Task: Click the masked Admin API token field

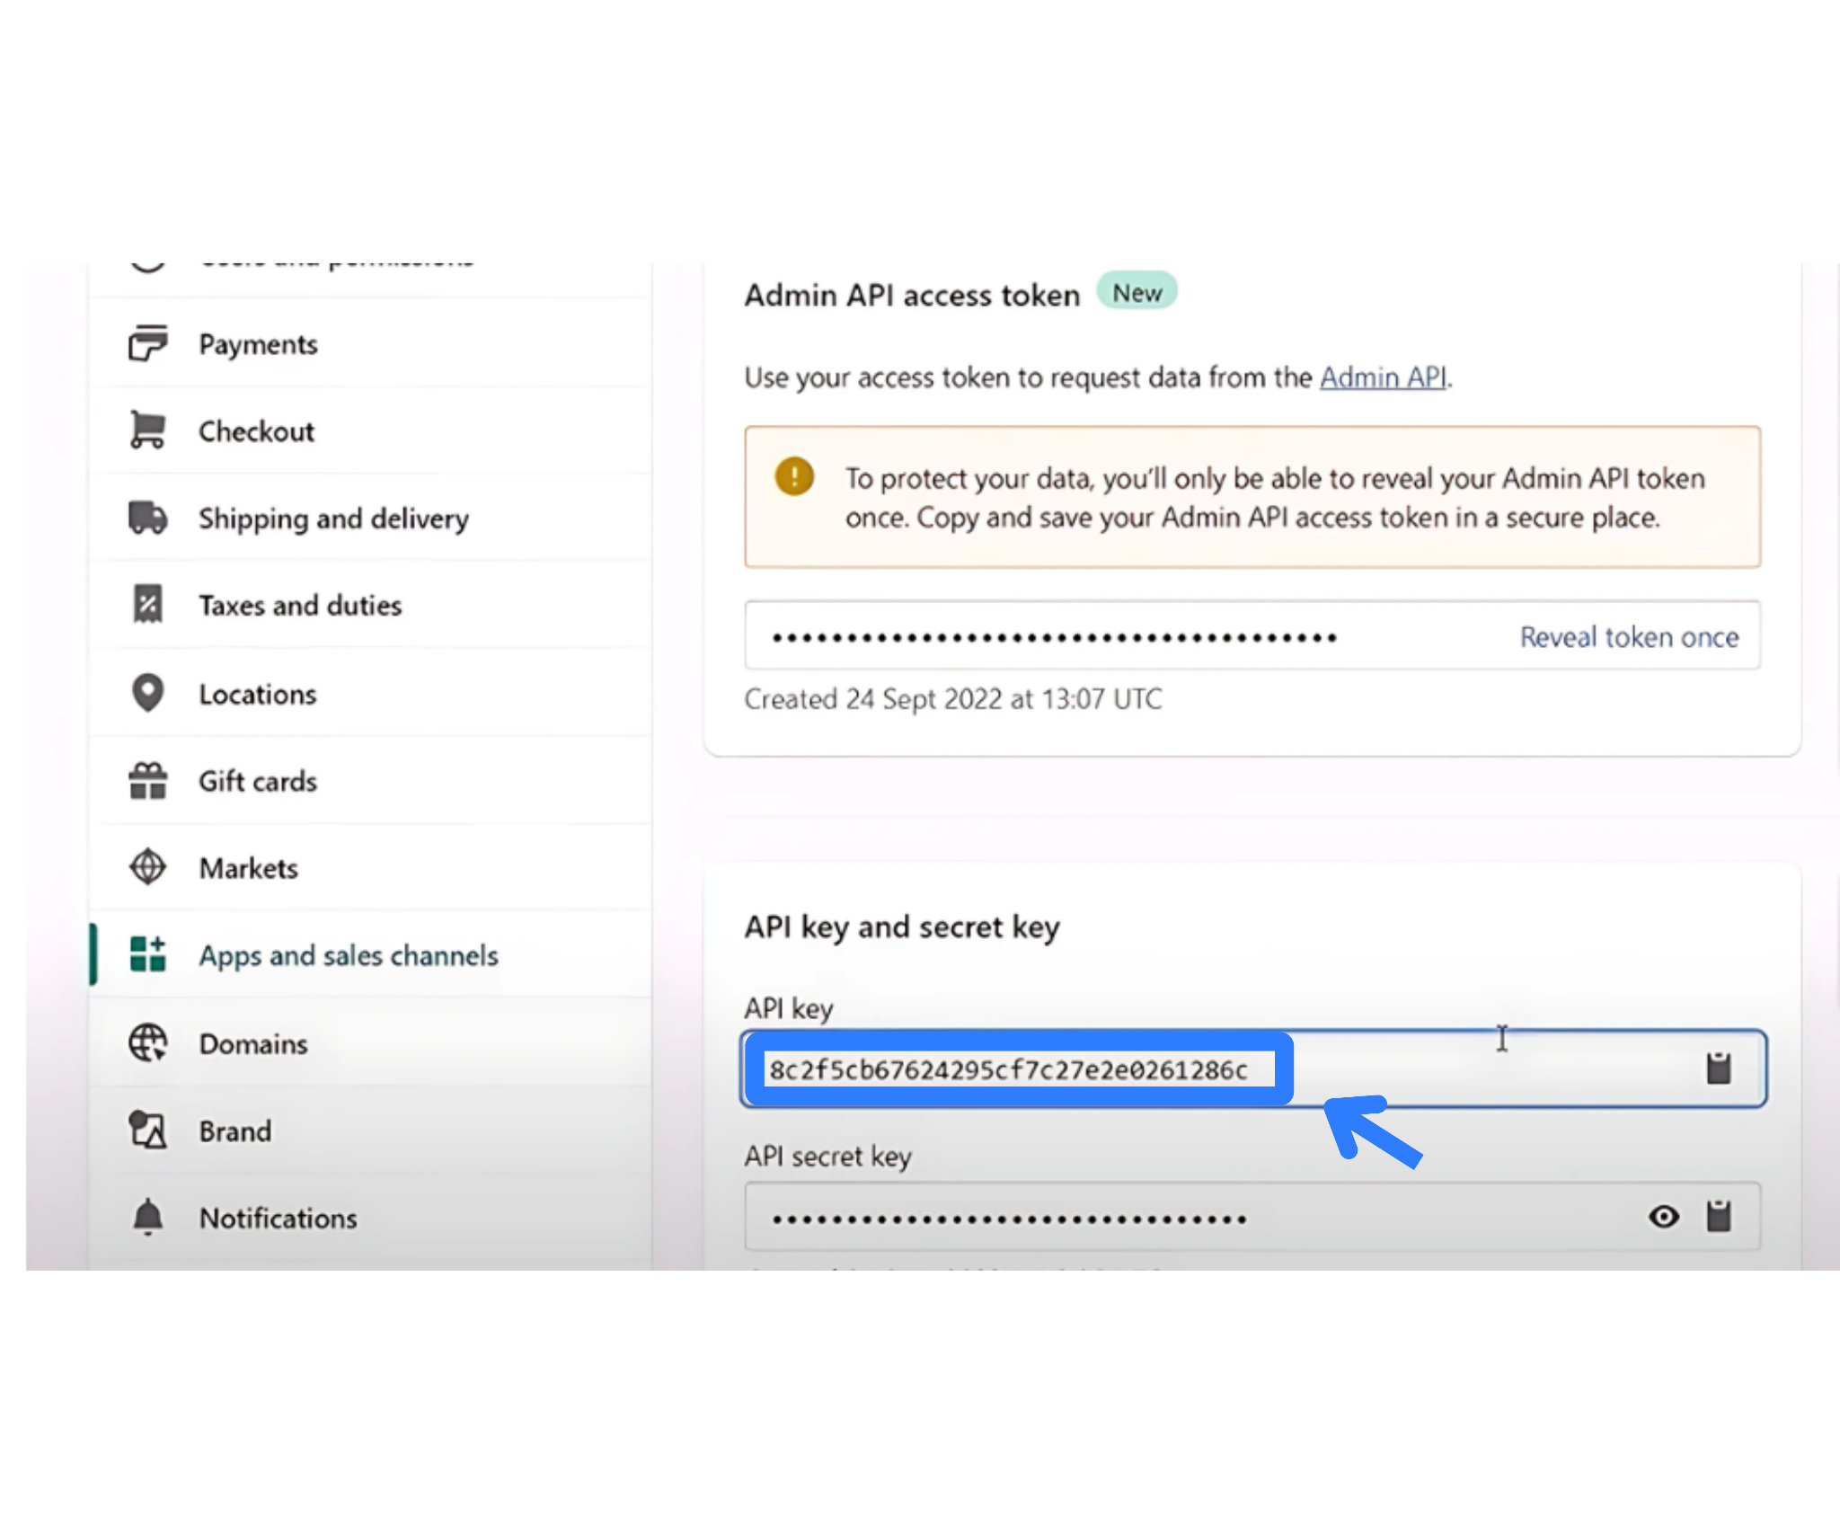Action: 1053,637
